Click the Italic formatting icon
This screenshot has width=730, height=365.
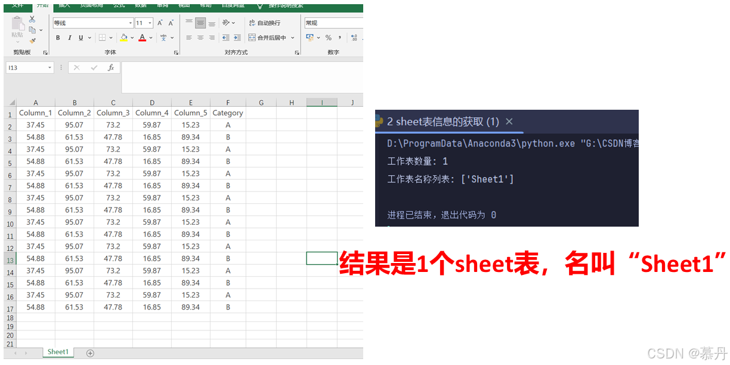click(70, 37)
